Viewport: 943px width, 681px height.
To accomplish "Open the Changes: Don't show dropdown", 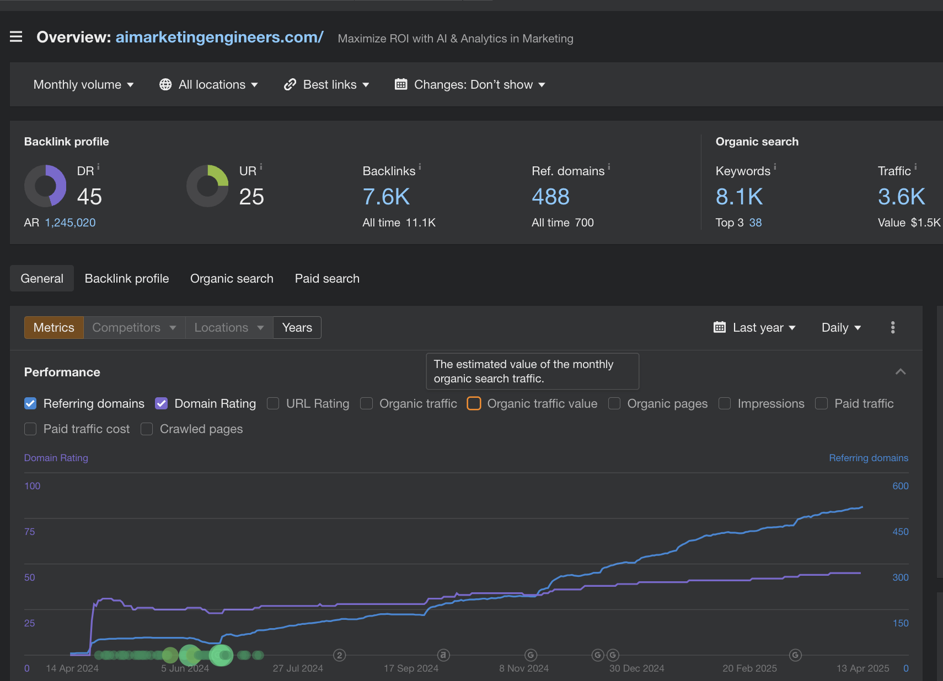I will (x=470, y=84).
